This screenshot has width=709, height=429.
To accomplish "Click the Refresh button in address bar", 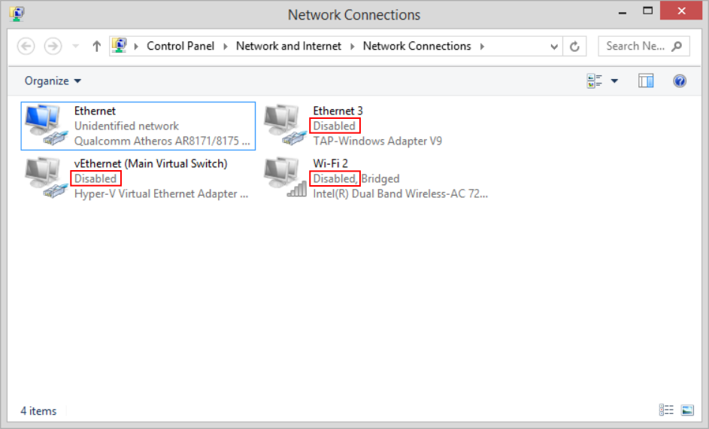I will 575,47.
